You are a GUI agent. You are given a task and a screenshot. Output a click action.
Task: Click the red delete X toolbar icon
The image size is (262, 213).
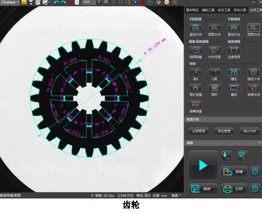[70, 2]
